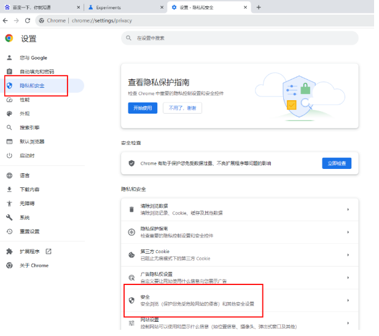Click the external link icon beside 扩展程序
Viewport: 379px width, 336px height.
[x=49, y=252]
